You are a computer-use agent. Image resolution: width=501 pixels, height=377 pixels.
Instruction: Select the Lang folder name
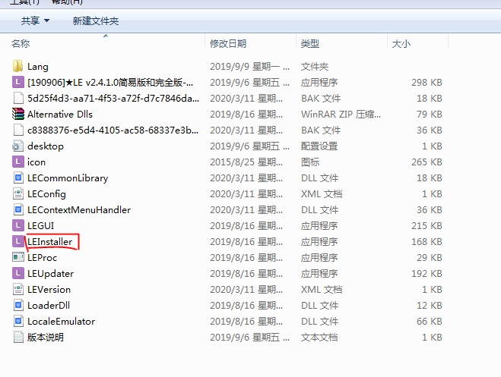[x=38, y=66]
